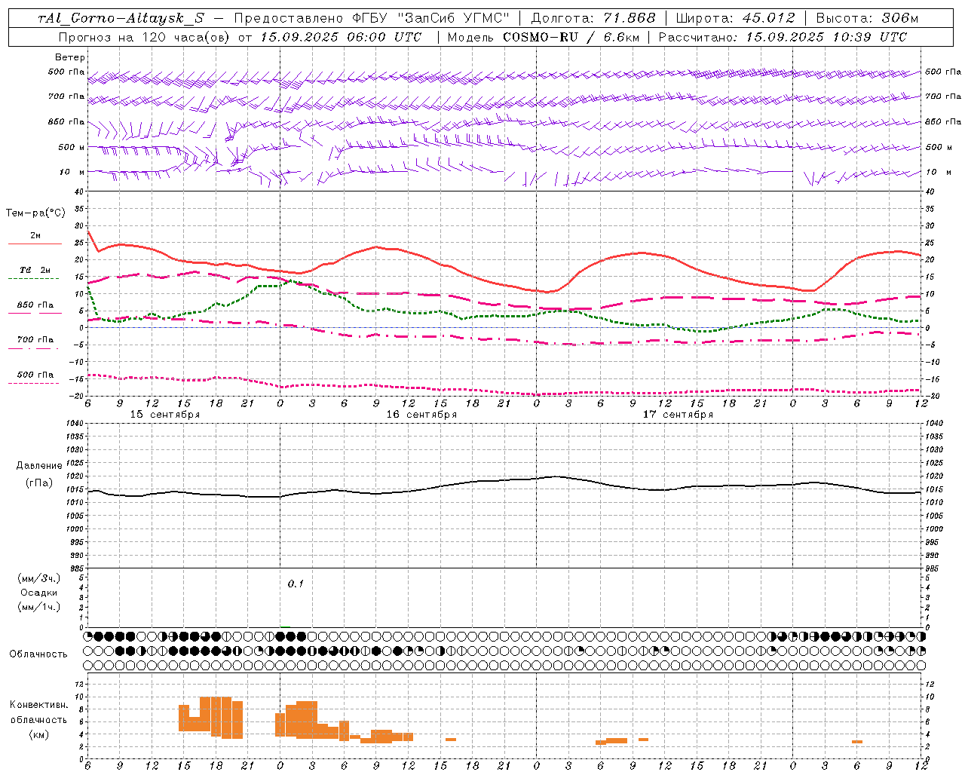Click the left 10 м wind level label

pos(72,172)
